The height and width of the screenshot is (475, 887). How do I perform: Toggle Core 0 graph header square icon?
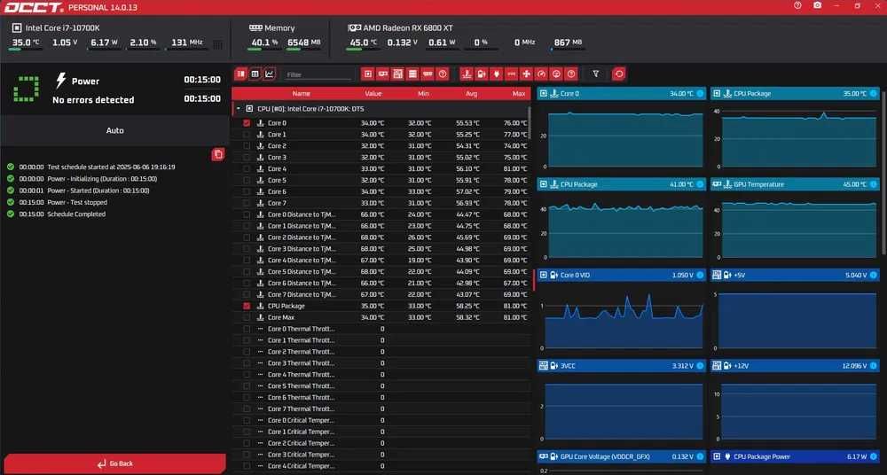pos(544,93)
